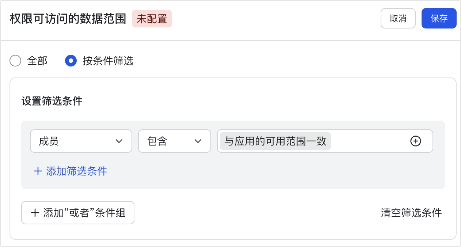This screenshot has width=461, height=247.
Task: Select the 全部 radio button
Action: pyautogui.click(x=15, y=61)
